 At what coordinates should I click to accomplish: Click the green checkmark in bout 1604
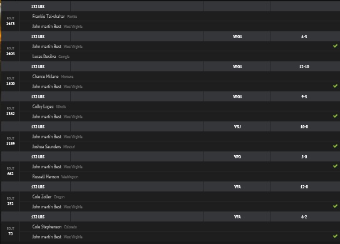click(x=335, y=46)
